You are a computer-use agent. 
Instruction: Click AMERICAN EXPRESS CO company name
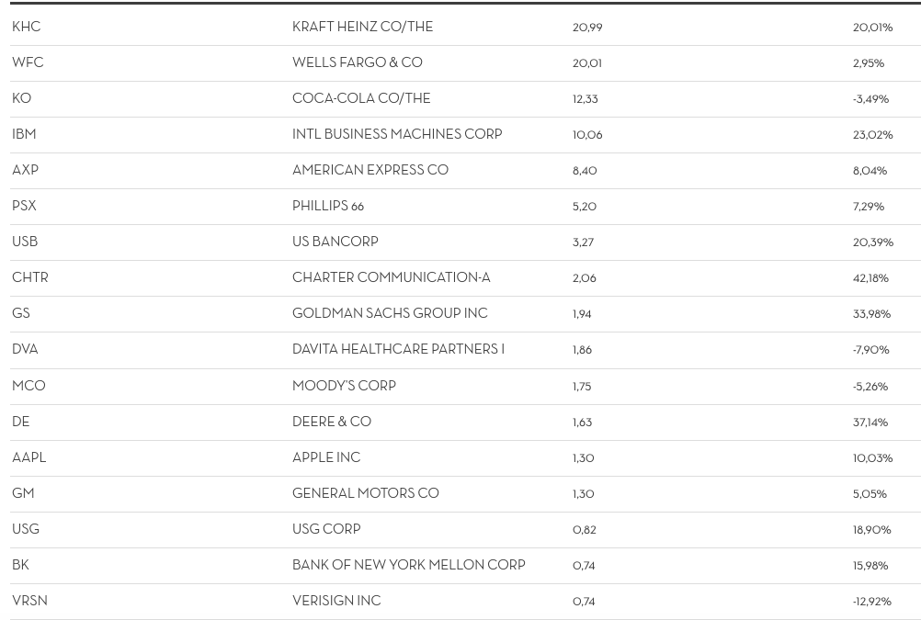point(370,170)
